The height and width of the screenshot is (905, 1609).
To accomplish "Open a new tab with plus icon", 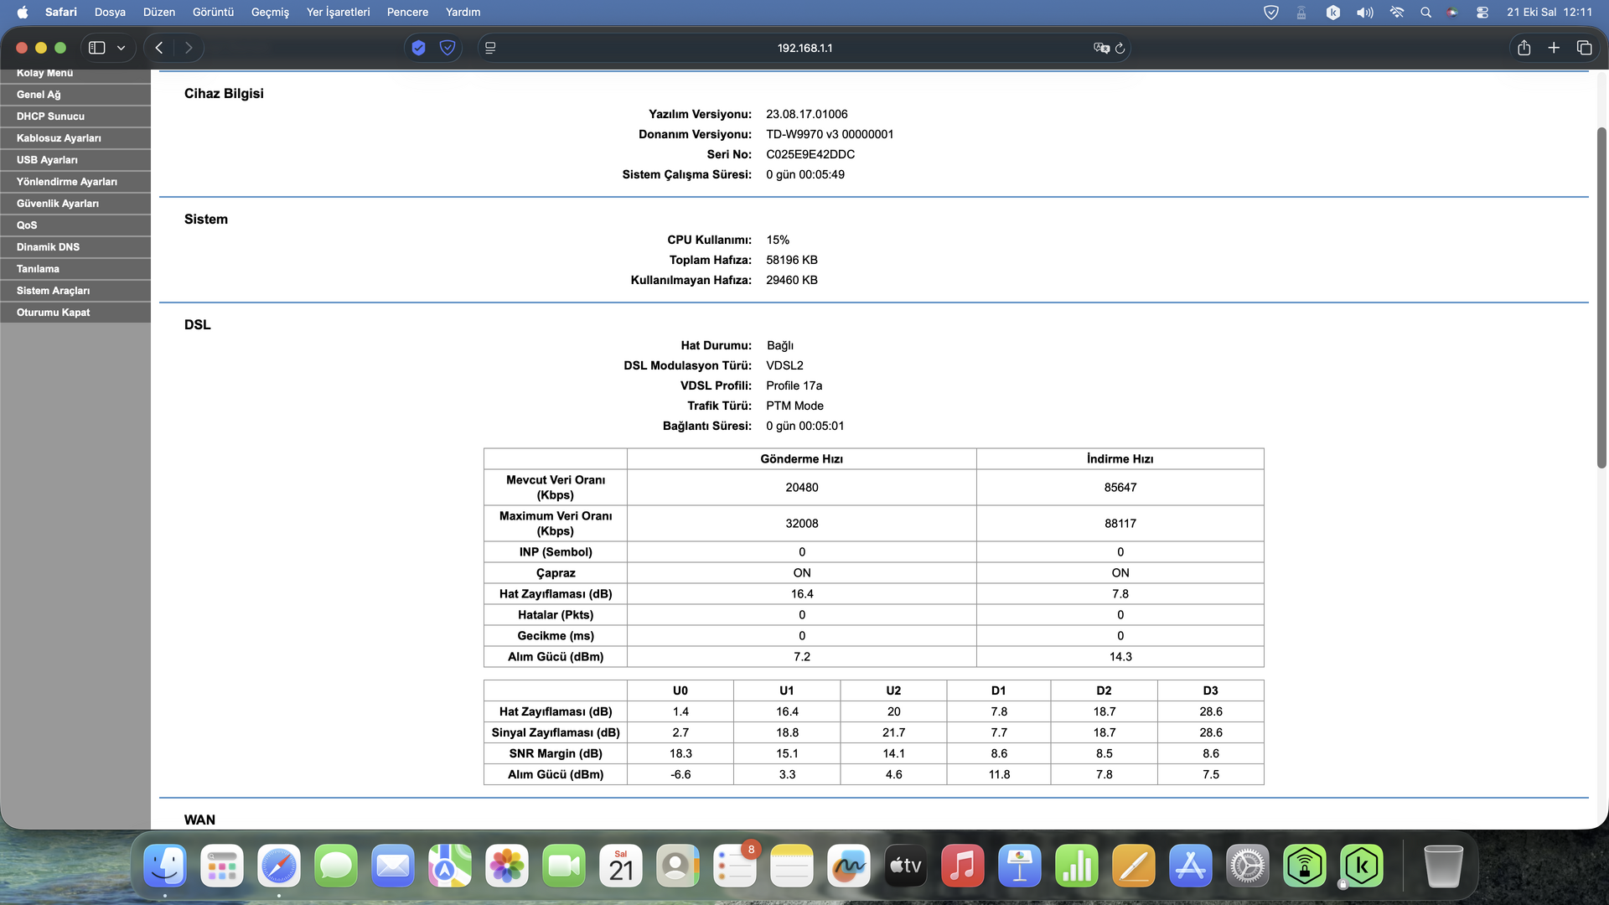I will click(1554, 48).
